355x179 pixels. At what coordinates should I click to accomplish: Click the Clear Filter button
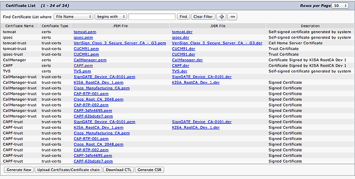pos(203,17)
